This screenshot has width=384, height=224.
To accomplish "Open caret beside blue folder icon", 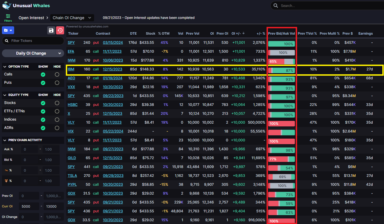I will pyautogui.click(x=11, y=30).
